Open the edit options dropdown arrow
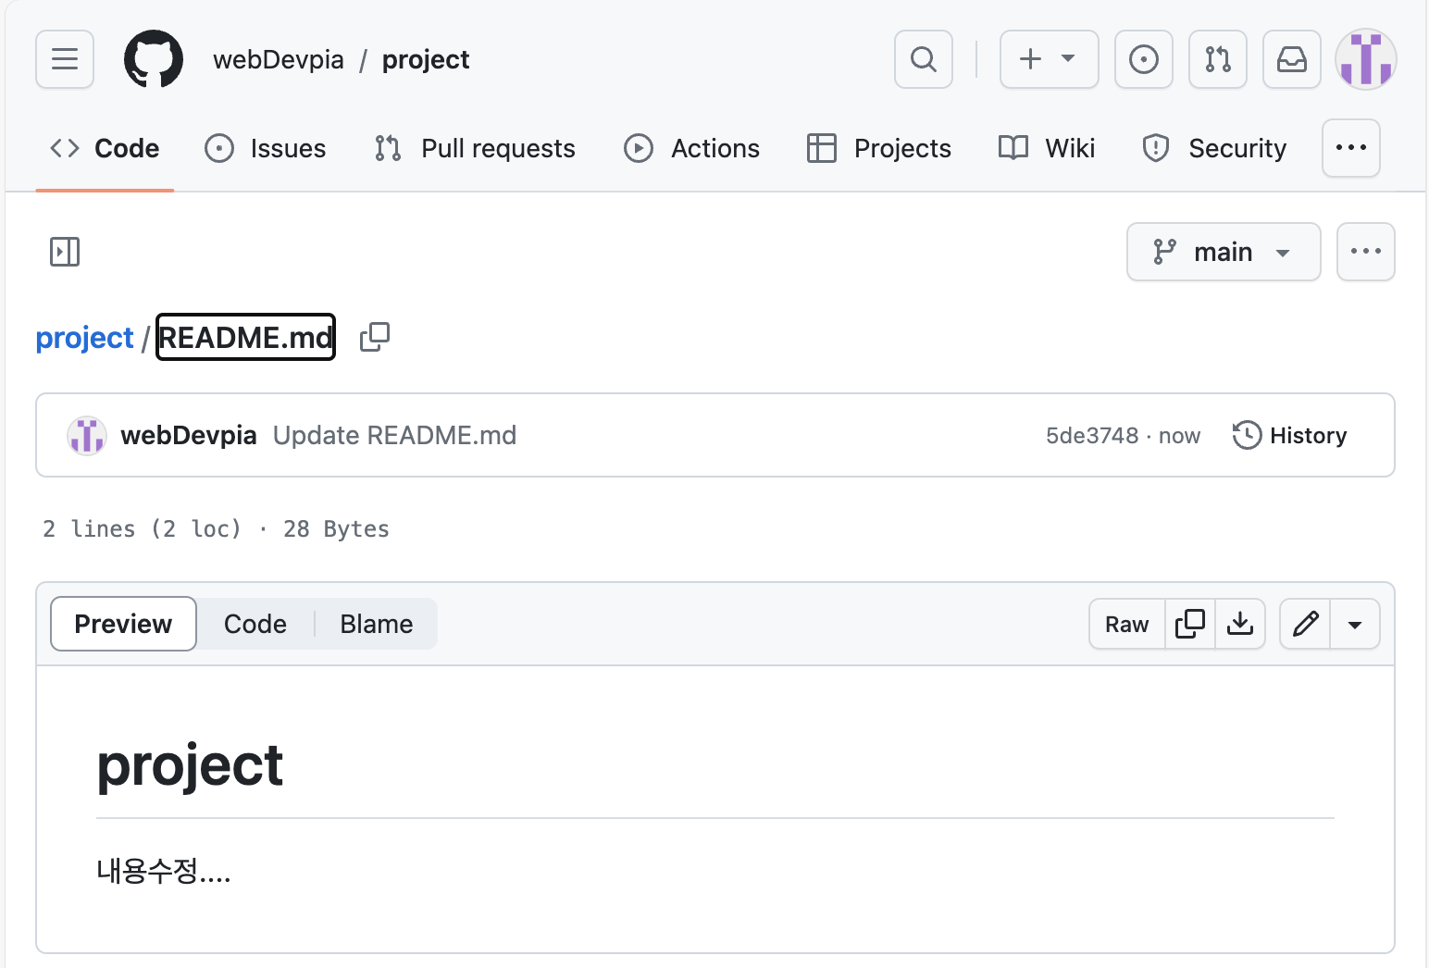This screenshot has width=1429, height=968. pyautogui.click(x=1355, y=624)
